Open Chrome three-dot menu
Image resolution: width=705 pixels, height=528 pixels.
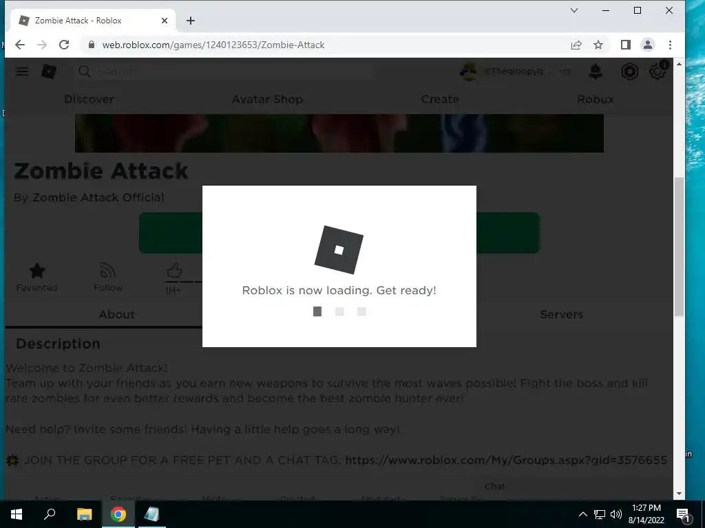[670, 45]
